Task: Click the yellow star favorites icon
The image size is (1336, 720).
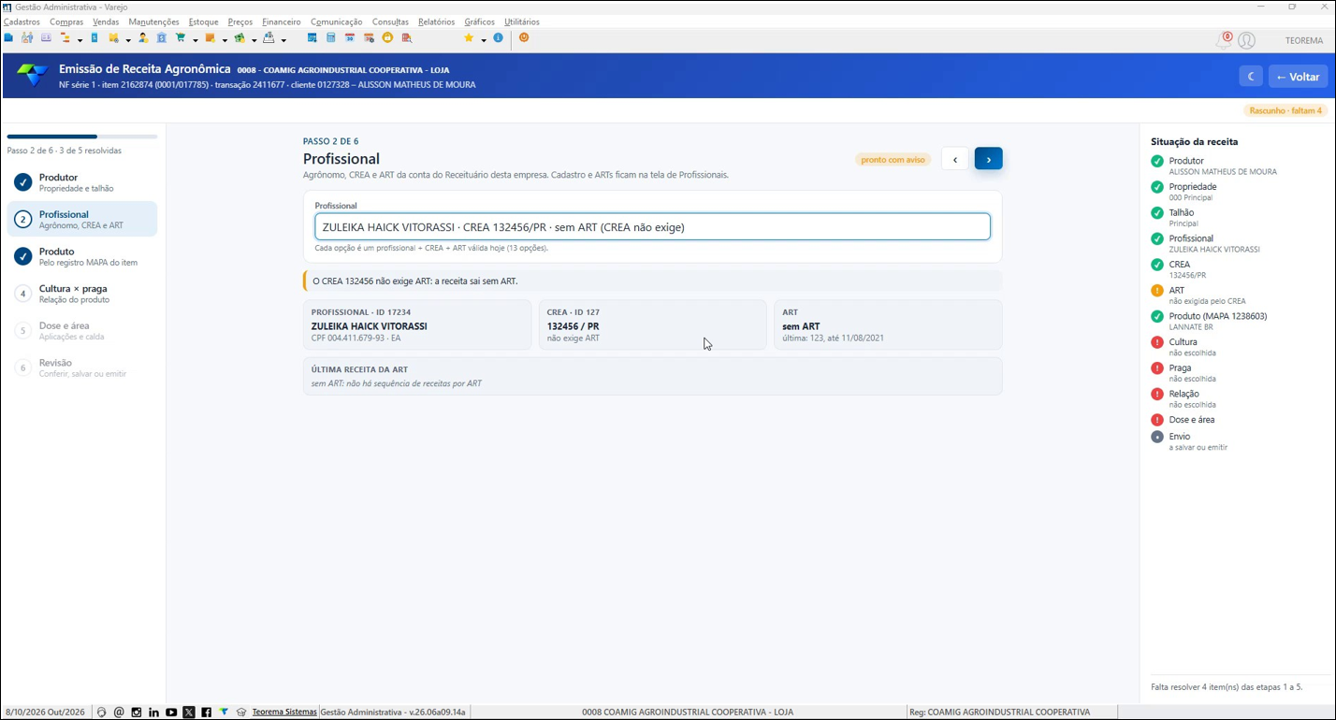Action: 469,38
